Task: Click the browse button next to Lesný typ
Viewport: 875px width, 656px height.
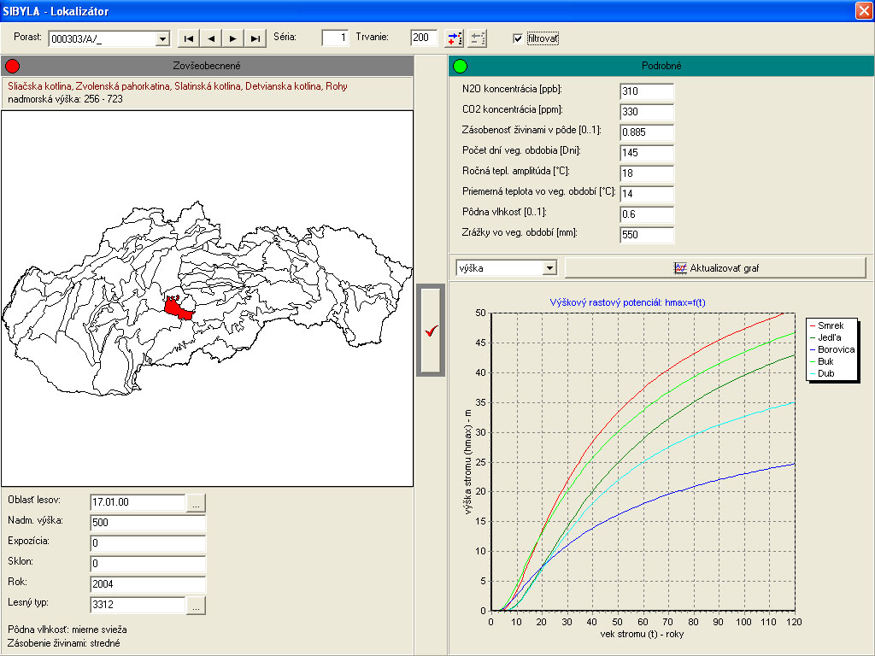Action: pos(197,605)
